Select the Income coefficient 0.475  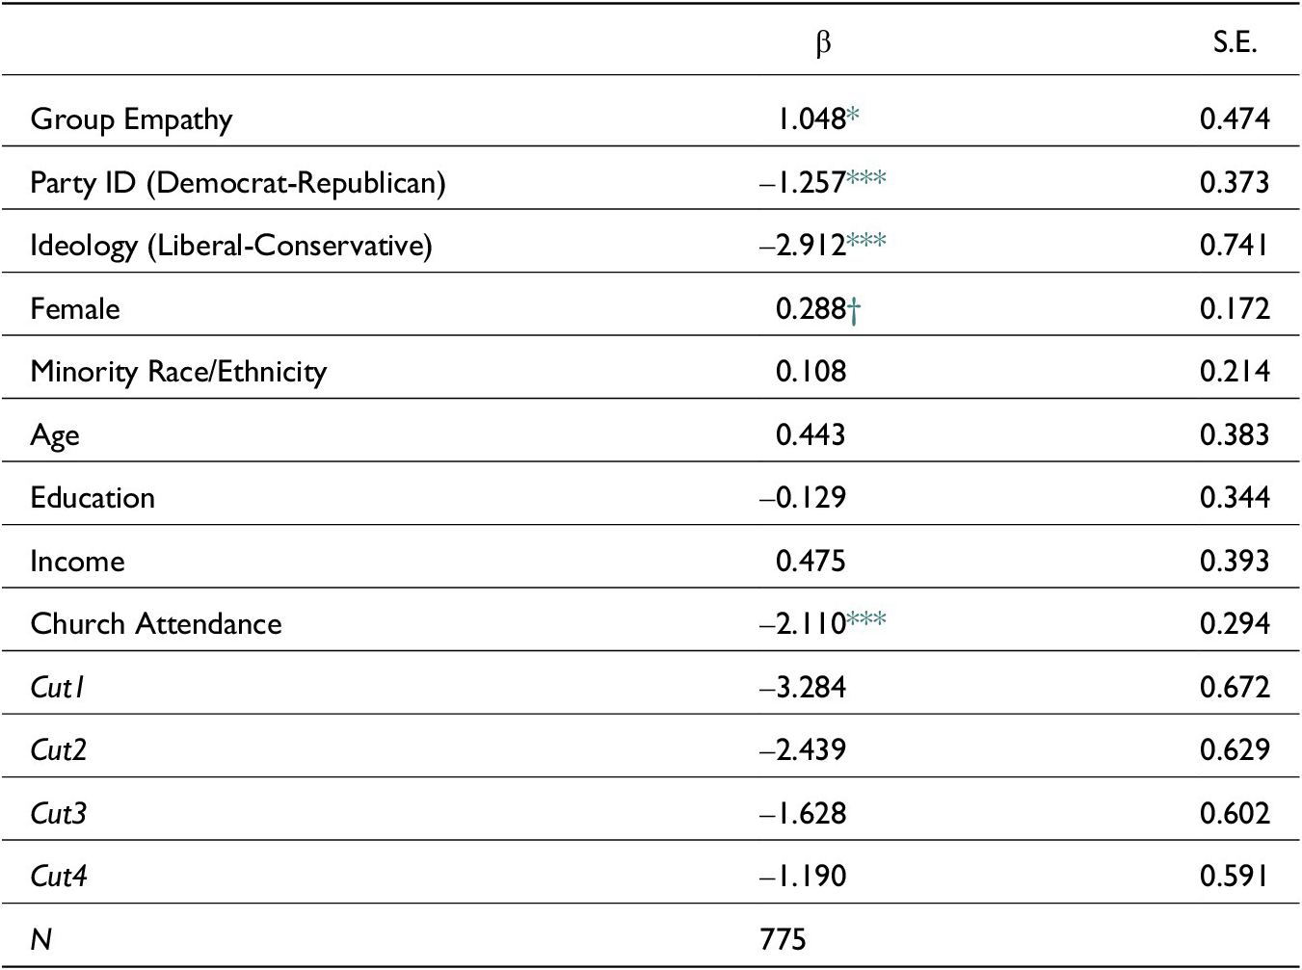click(x=810, y=561)
